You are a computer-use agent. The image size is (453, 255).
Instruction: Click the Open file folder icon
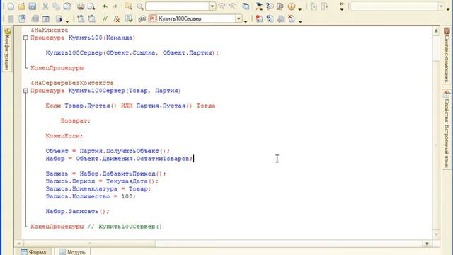[22, 6]
